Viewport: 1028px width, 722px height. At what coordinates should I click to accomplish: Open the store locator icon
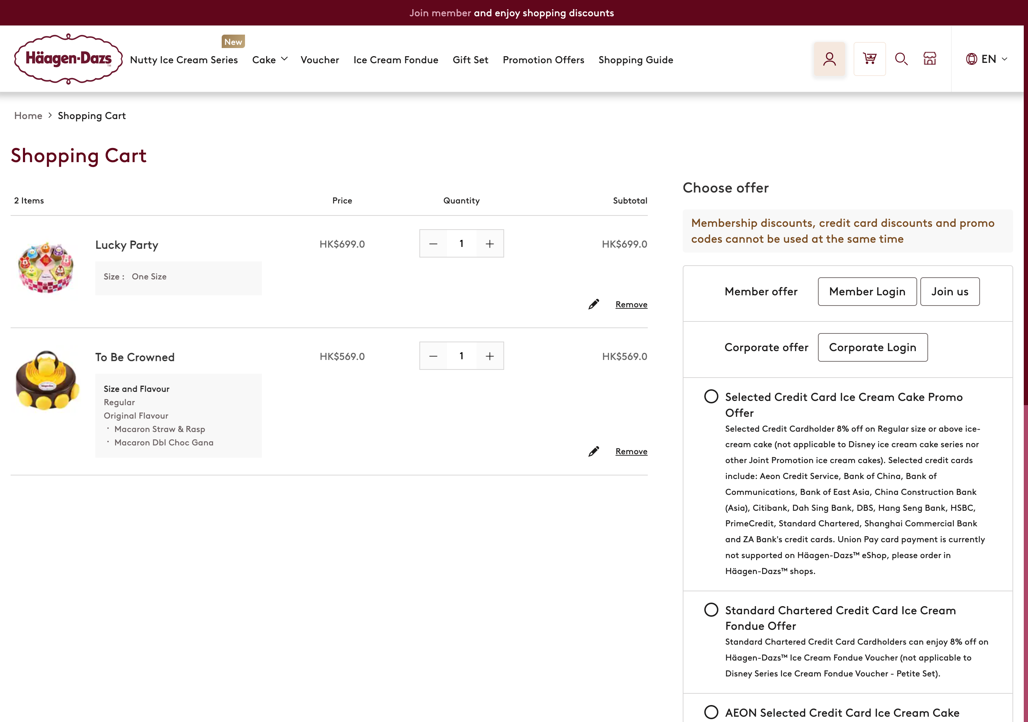pyautogui.click(x=930, y=59)
